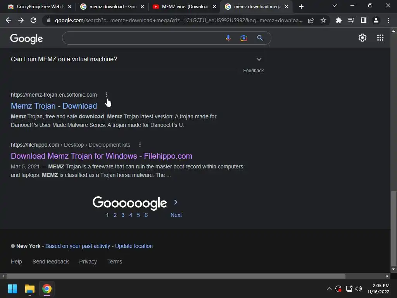Submit search with magnifier icon

(x=260, y=38)
